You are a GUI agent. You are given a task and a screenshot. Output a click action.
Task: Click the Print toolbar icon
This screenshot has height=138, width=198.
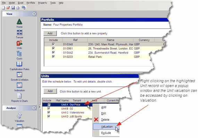coord(18,8)
